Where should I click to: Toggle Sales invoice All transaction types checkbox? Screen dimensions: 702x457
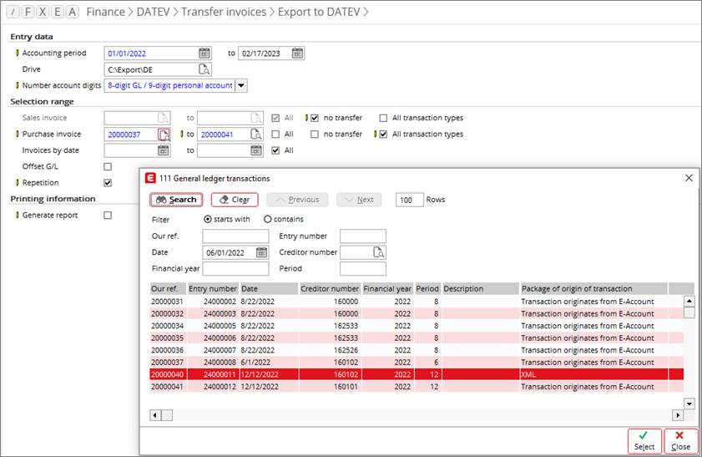(383, 118)
